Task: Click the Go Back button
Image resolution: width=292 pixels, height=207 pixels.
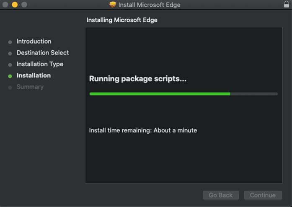Action: click(221, 195)
